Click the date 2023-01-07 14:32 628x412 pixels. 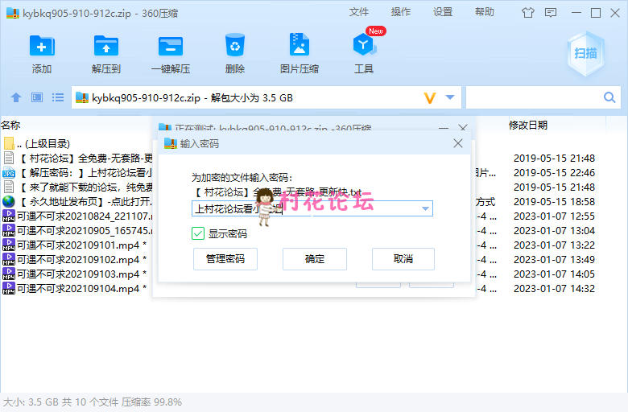pos(554,288)
